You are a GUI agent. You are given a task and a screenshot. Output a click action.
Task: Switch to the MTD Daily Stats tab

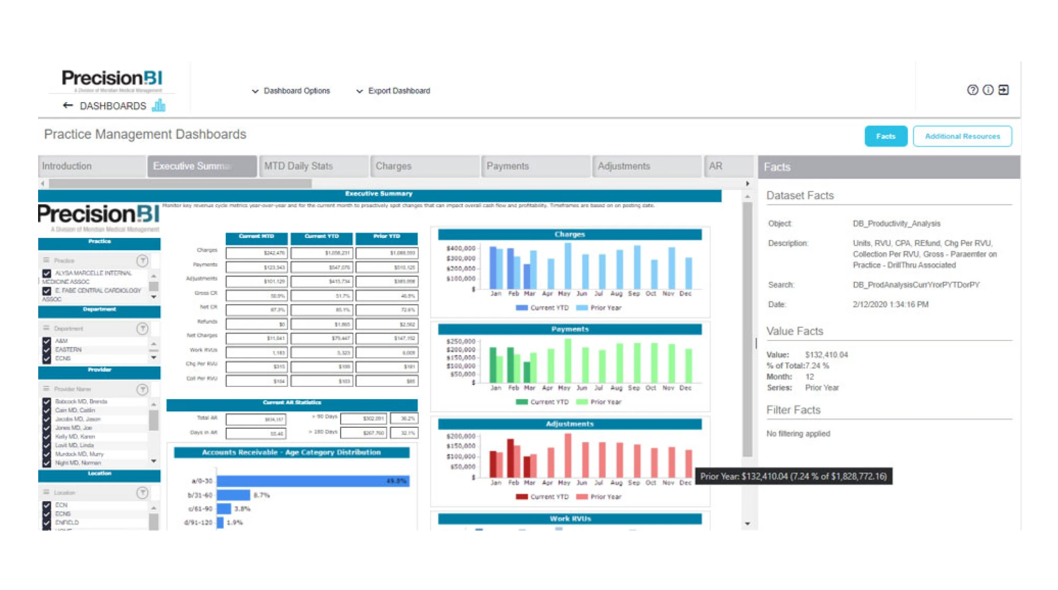point(313,166)
